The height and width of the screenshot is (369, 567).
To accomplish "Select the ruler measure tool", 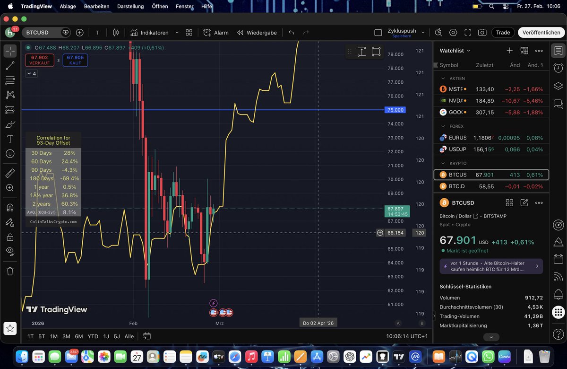I will tap(10, 174).
